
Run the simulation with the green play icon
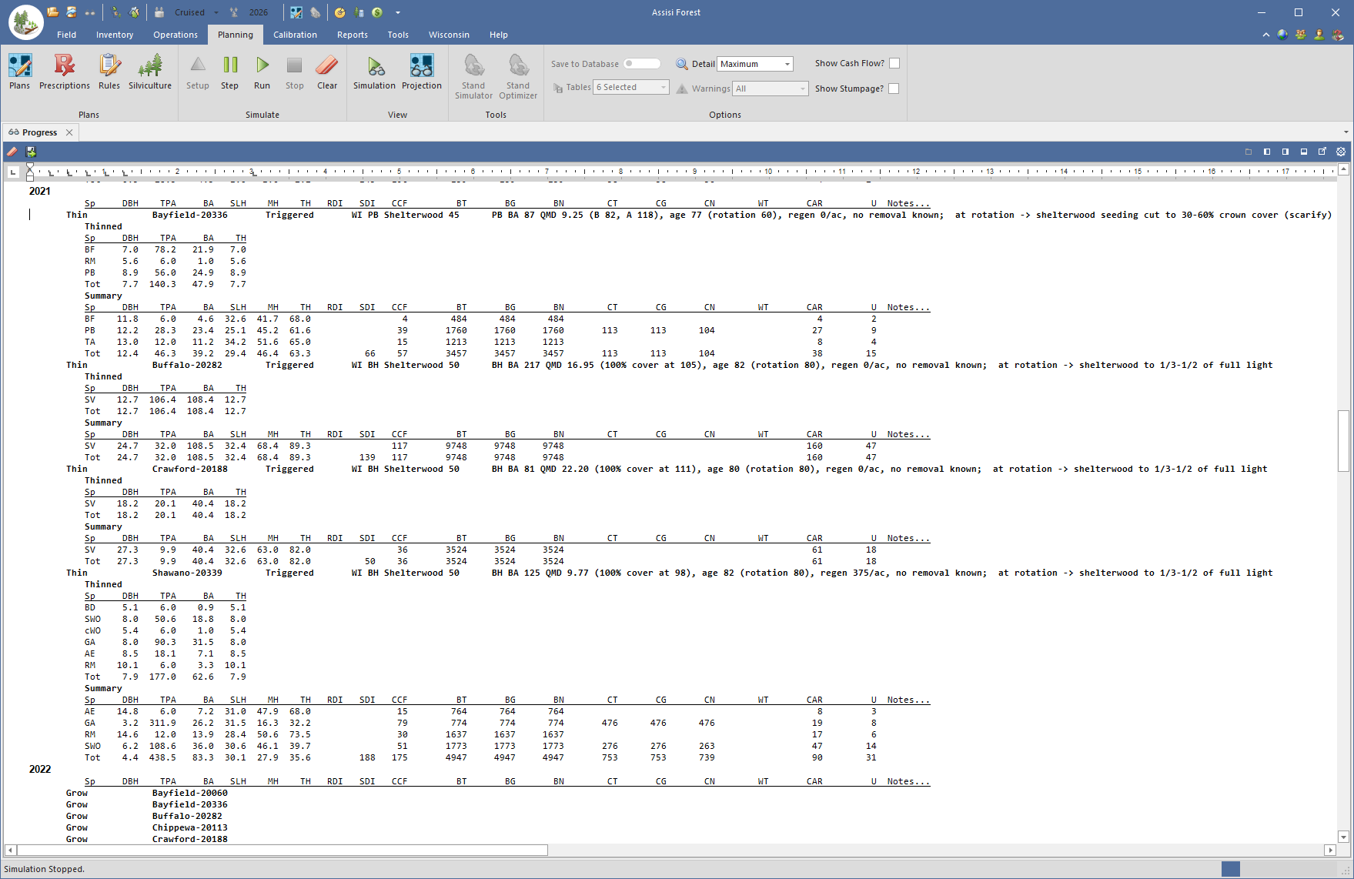pyautogui.click(x=262, y=72)
